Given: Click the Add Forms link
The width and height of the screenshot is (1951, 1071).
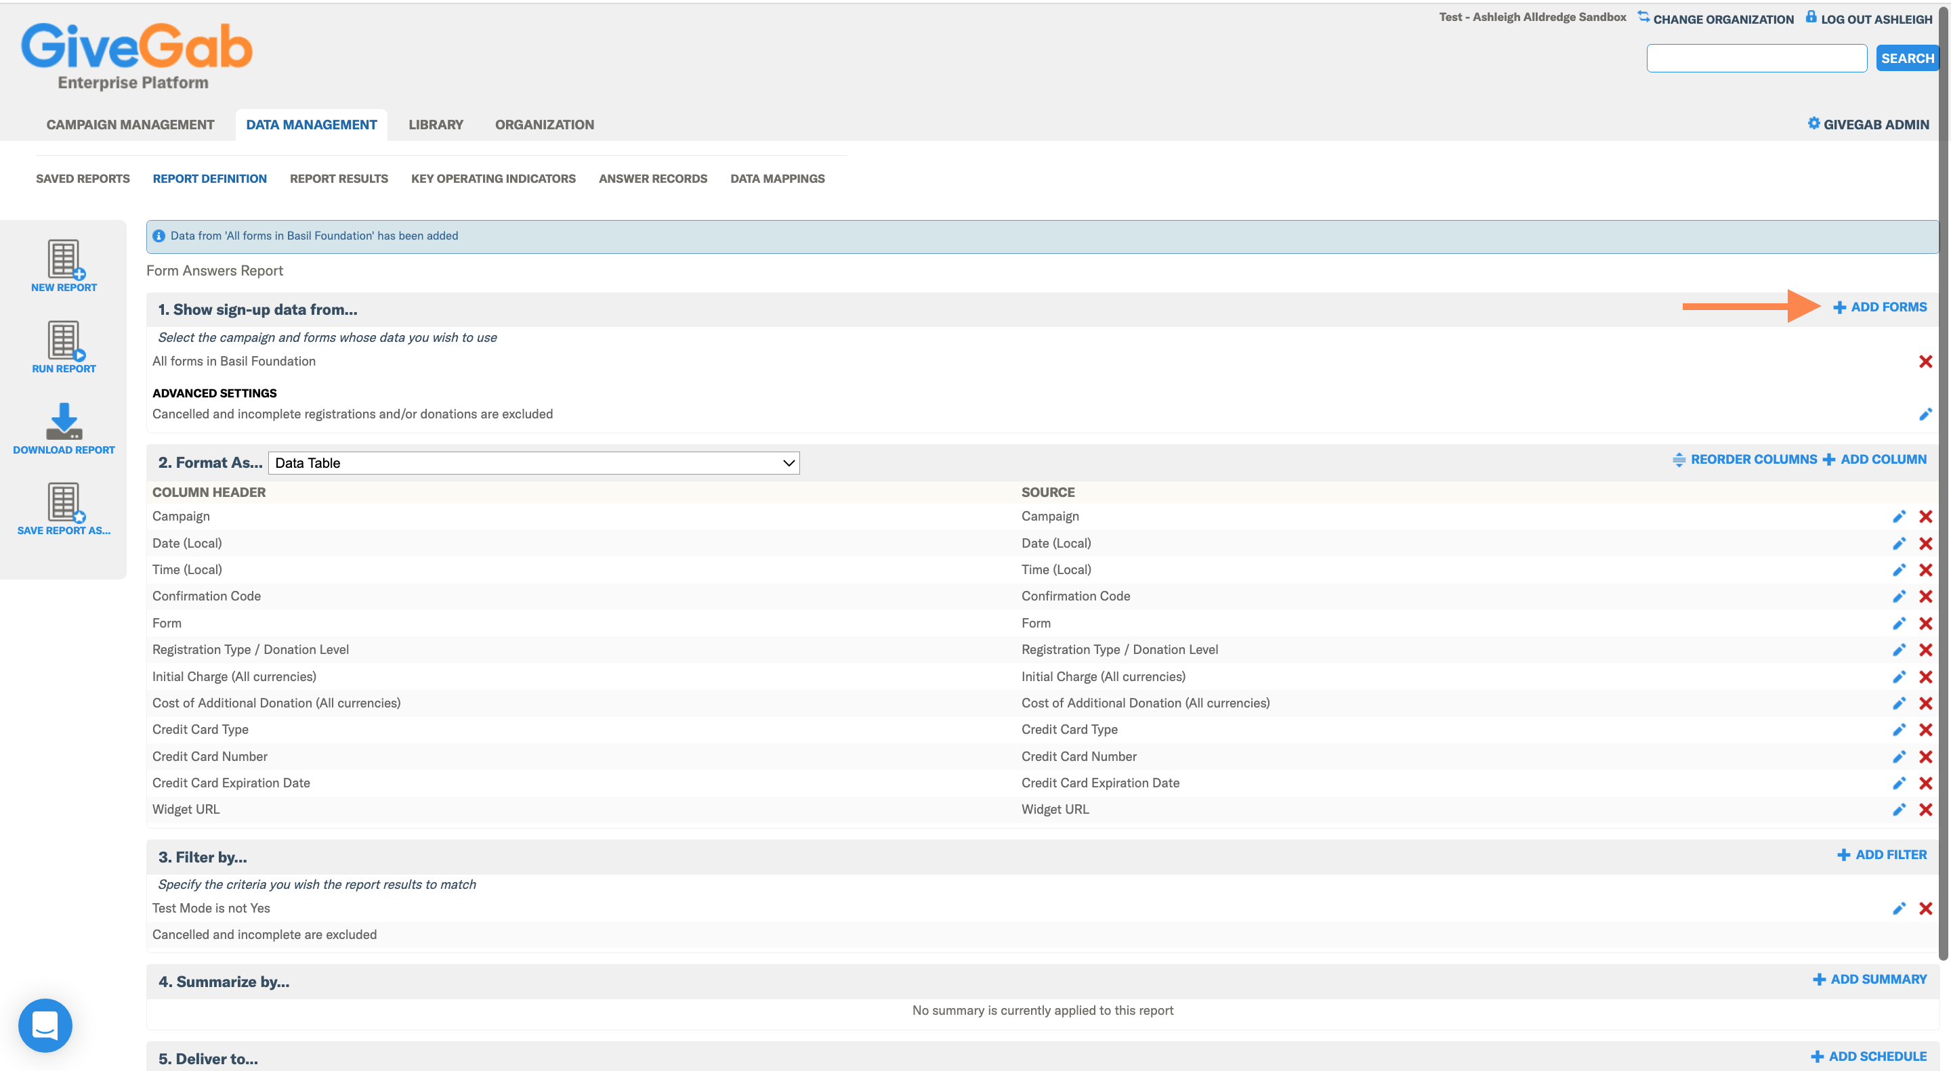Looking at the screenshot, I should point(1880,307).
